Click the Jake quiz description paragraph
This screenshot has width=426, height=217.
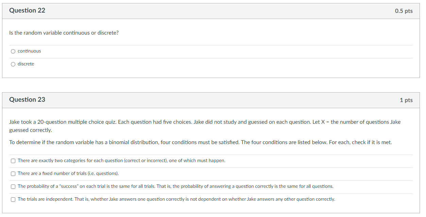pos(204,126)
